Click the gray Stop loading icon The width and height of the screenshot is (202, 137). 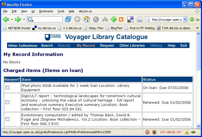pos(77,19)
